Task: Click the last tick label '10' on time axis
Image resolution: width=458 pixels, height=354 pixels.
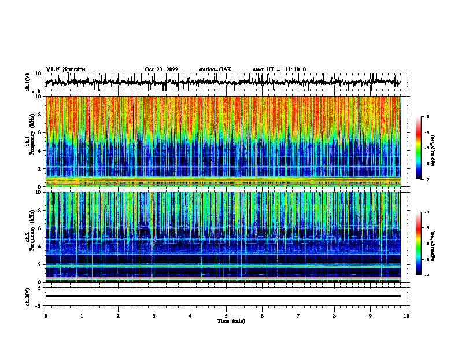Action: point(407,316)
